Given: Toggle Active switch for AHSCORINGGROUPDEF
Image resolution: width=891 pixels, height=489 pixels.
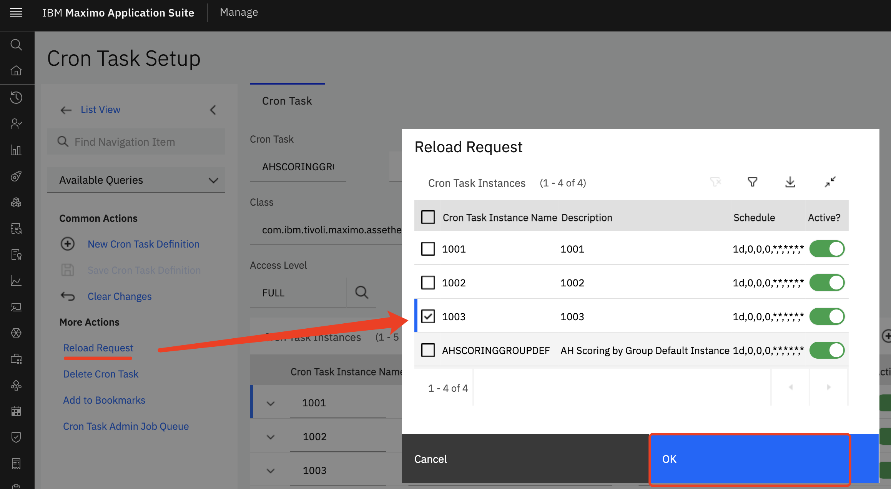Looking at the screenshot, I should pos(827,350).
